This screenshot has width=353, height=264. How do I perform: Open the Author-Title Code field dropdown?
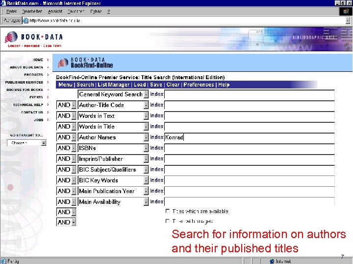(x=146, y=105)
